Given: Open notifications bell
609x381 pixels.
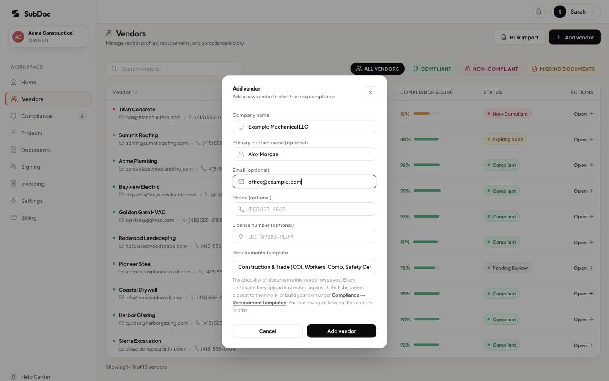Looking at the screenshot, I should [x=539, y=12].
